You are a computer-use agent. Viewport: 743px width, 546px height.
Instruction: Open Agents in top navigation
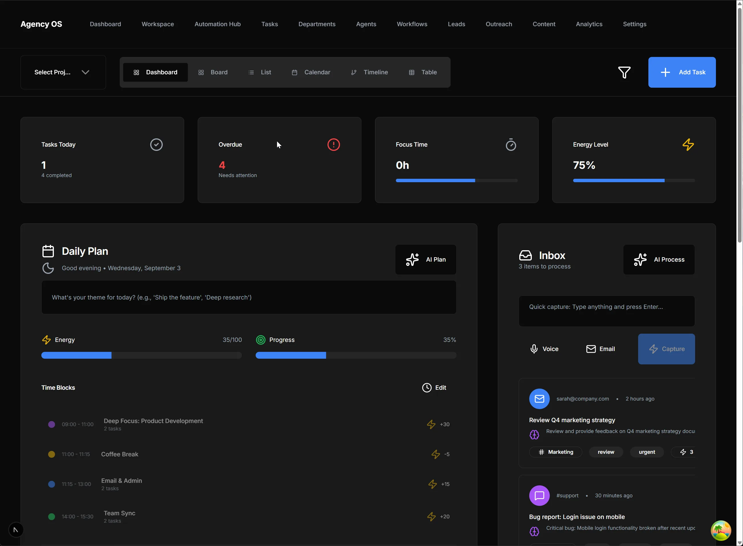coord(366,24)
